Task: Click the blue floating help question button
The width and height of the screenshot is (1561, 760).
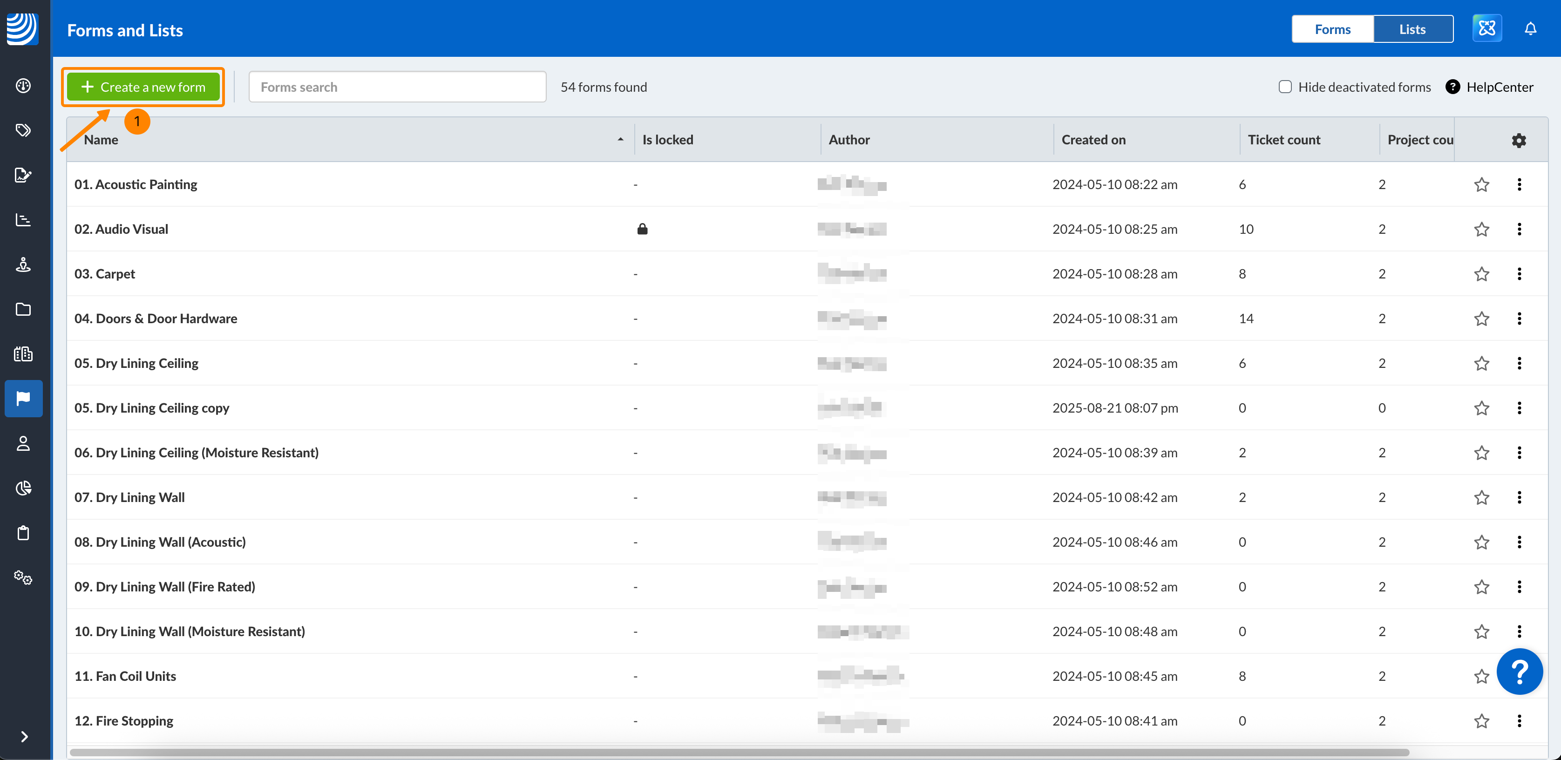Action: coord(1519,672)
